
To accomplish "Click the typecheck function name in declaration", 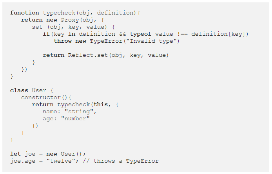I will point(59,13).
